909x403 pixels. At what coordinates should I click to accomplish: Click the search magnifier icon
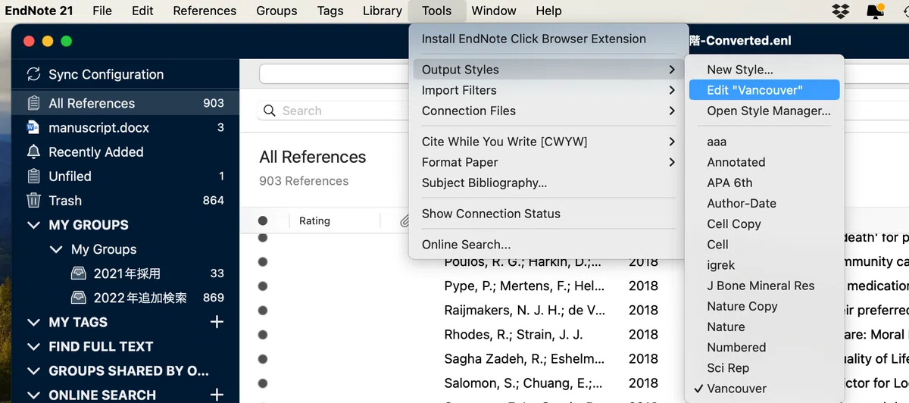pyautogui.click(x=270, y=111)
